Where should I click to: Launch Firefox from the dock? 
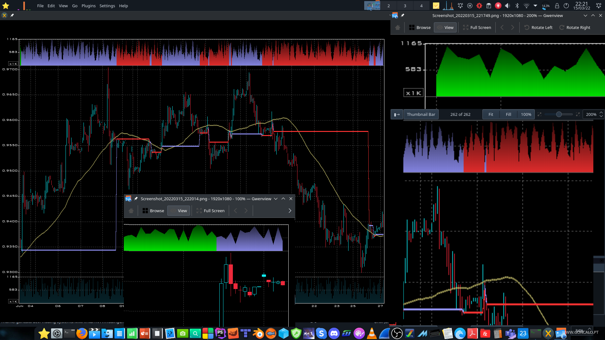point(82,333)
